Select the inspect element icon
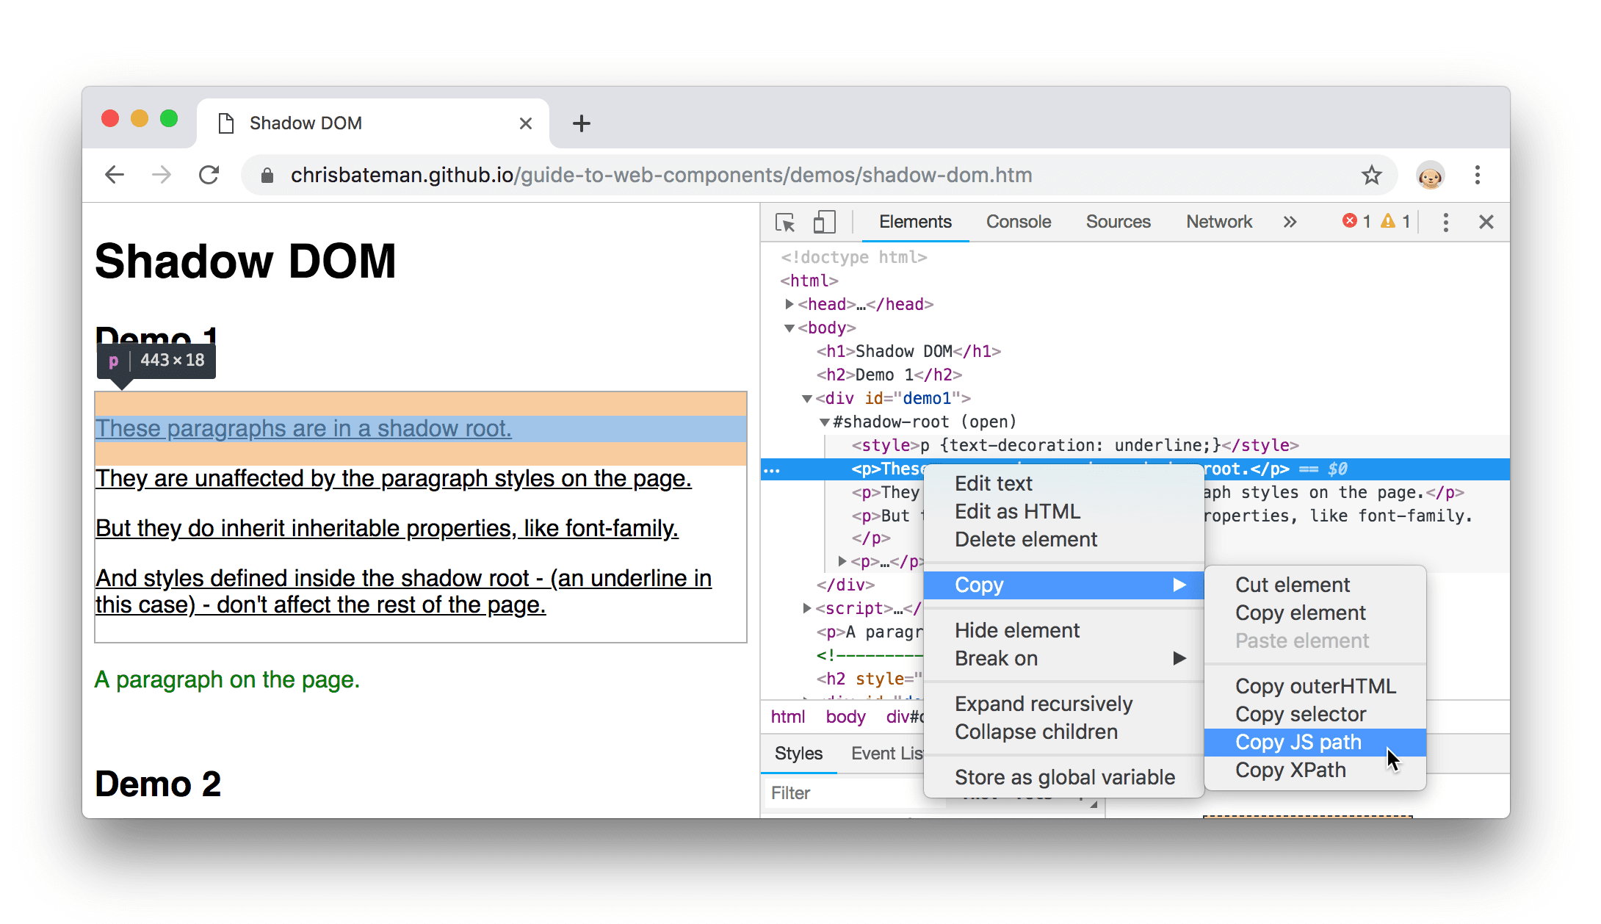The height and width of the screenshot is (924, 1601). (x=787, y=220)
